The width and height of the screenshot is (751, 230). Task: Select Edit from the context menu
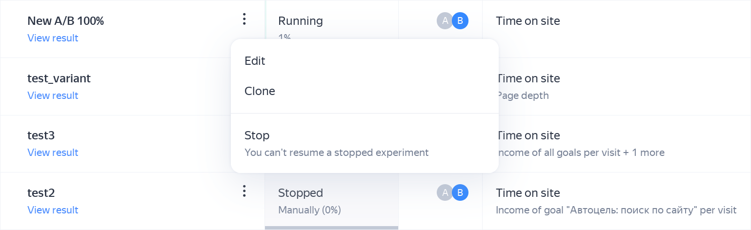255,61
